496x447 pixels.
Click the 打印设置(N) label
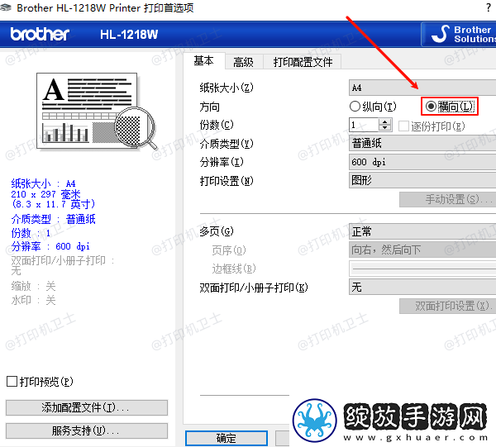[x=227, y=181]
